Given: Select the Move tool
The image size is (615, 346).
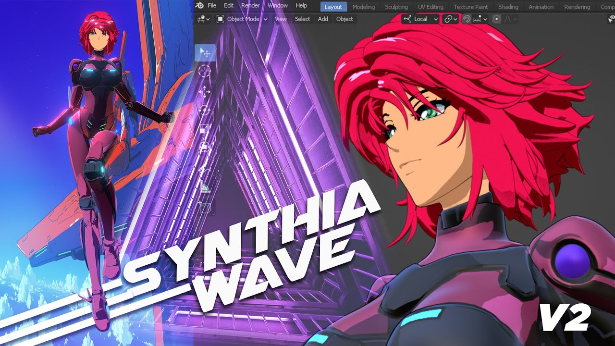Looking at the screenshot, I should point(205,92).
